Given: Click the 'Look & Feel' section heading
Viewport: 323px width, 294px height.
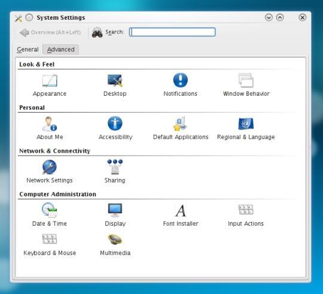Looking at the screenshot, I should click(36, 64).
